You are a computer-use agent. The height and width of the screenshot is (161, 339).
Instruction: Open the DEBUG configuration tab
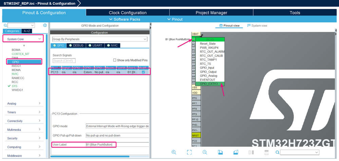(x=76, y=45)
